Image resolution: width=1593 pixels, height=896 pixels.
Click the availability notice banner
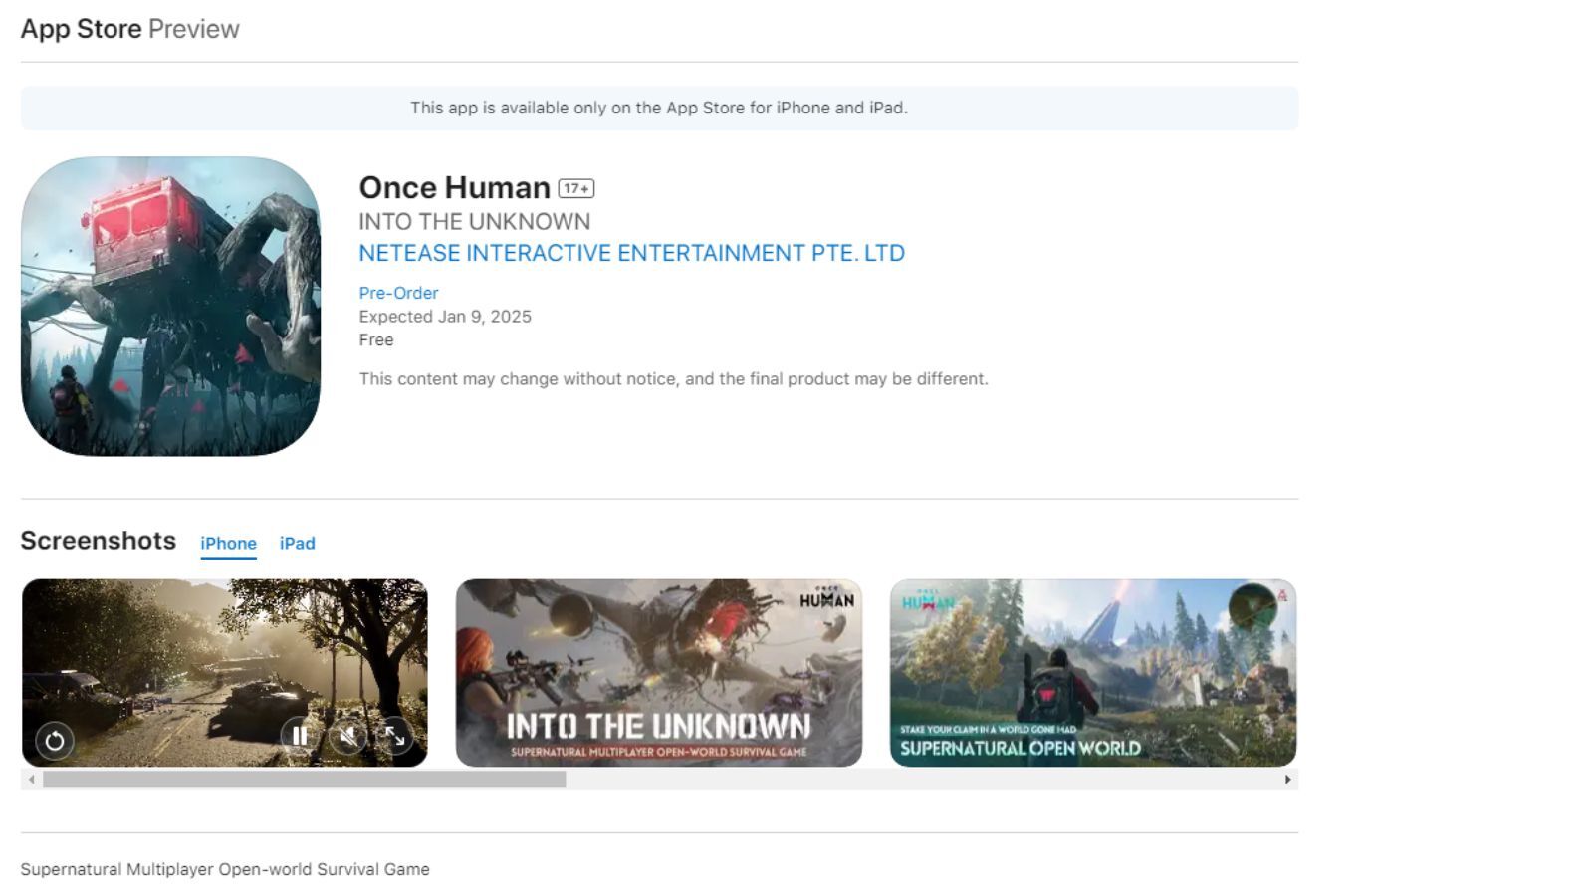coord(659,108)
